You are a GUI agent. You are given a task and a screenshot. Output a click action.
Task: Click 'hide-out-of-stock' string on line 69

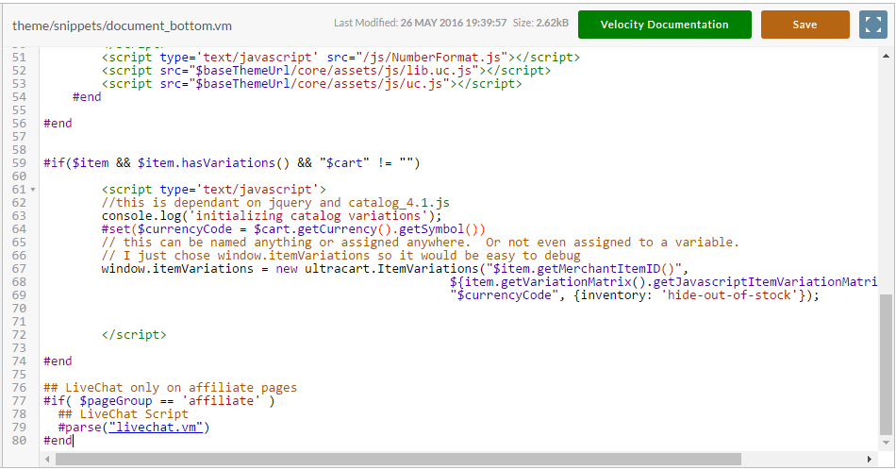pyautogui.click(x=728, y=295)
